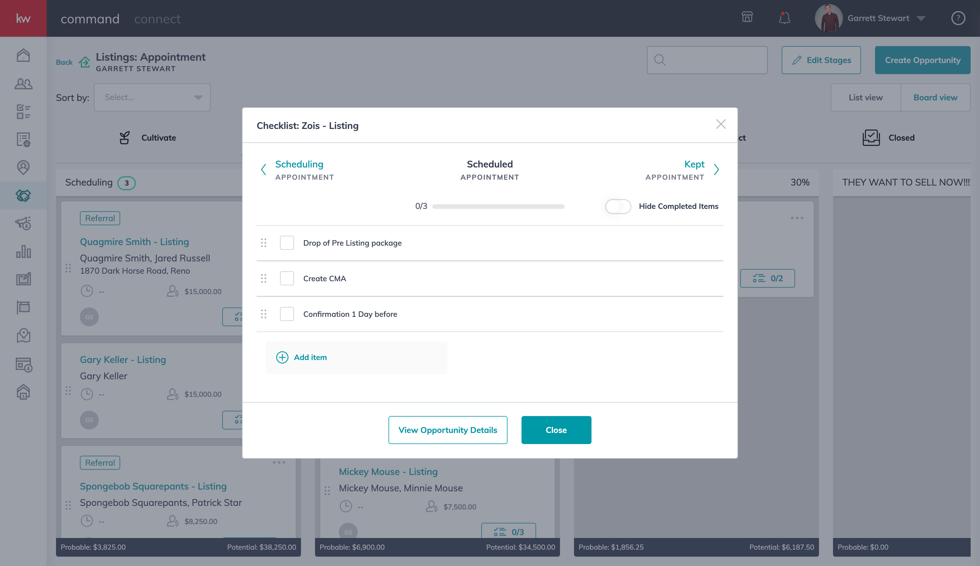Screen dimensions: 980x566
Task: Open notifications via the bell icon
Action: pos(784,18)
